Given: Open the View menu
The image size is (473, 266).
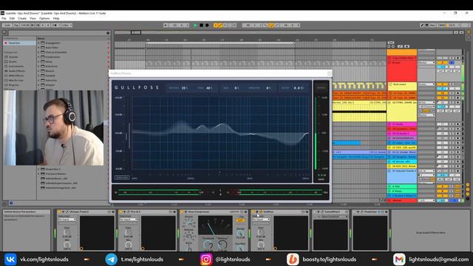Looking at the screenshot, I should (x=33, y=18).
